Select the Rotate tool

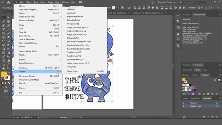click(x=3, y=41)
